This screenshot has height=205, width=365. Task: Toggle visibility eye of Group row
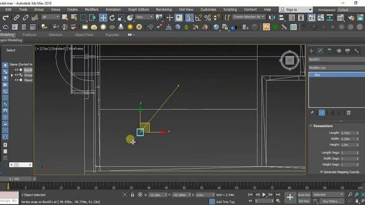pos(17,75)
